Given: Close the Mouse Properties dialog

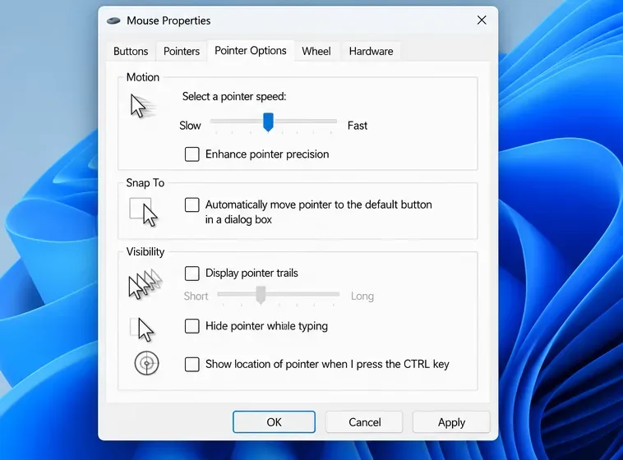Looking at the screenshot, I should click(x=482, y=21).
